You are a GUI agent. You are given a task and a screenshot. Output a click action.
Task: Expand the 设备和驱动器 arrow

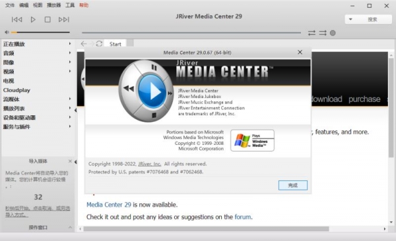pyautogui.click(x=70, y=117)
